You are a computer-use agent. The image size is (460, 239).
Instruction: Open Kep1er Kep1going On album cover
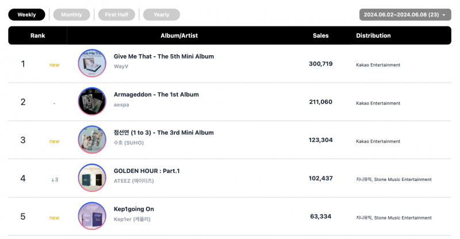(x=92, y=216)
